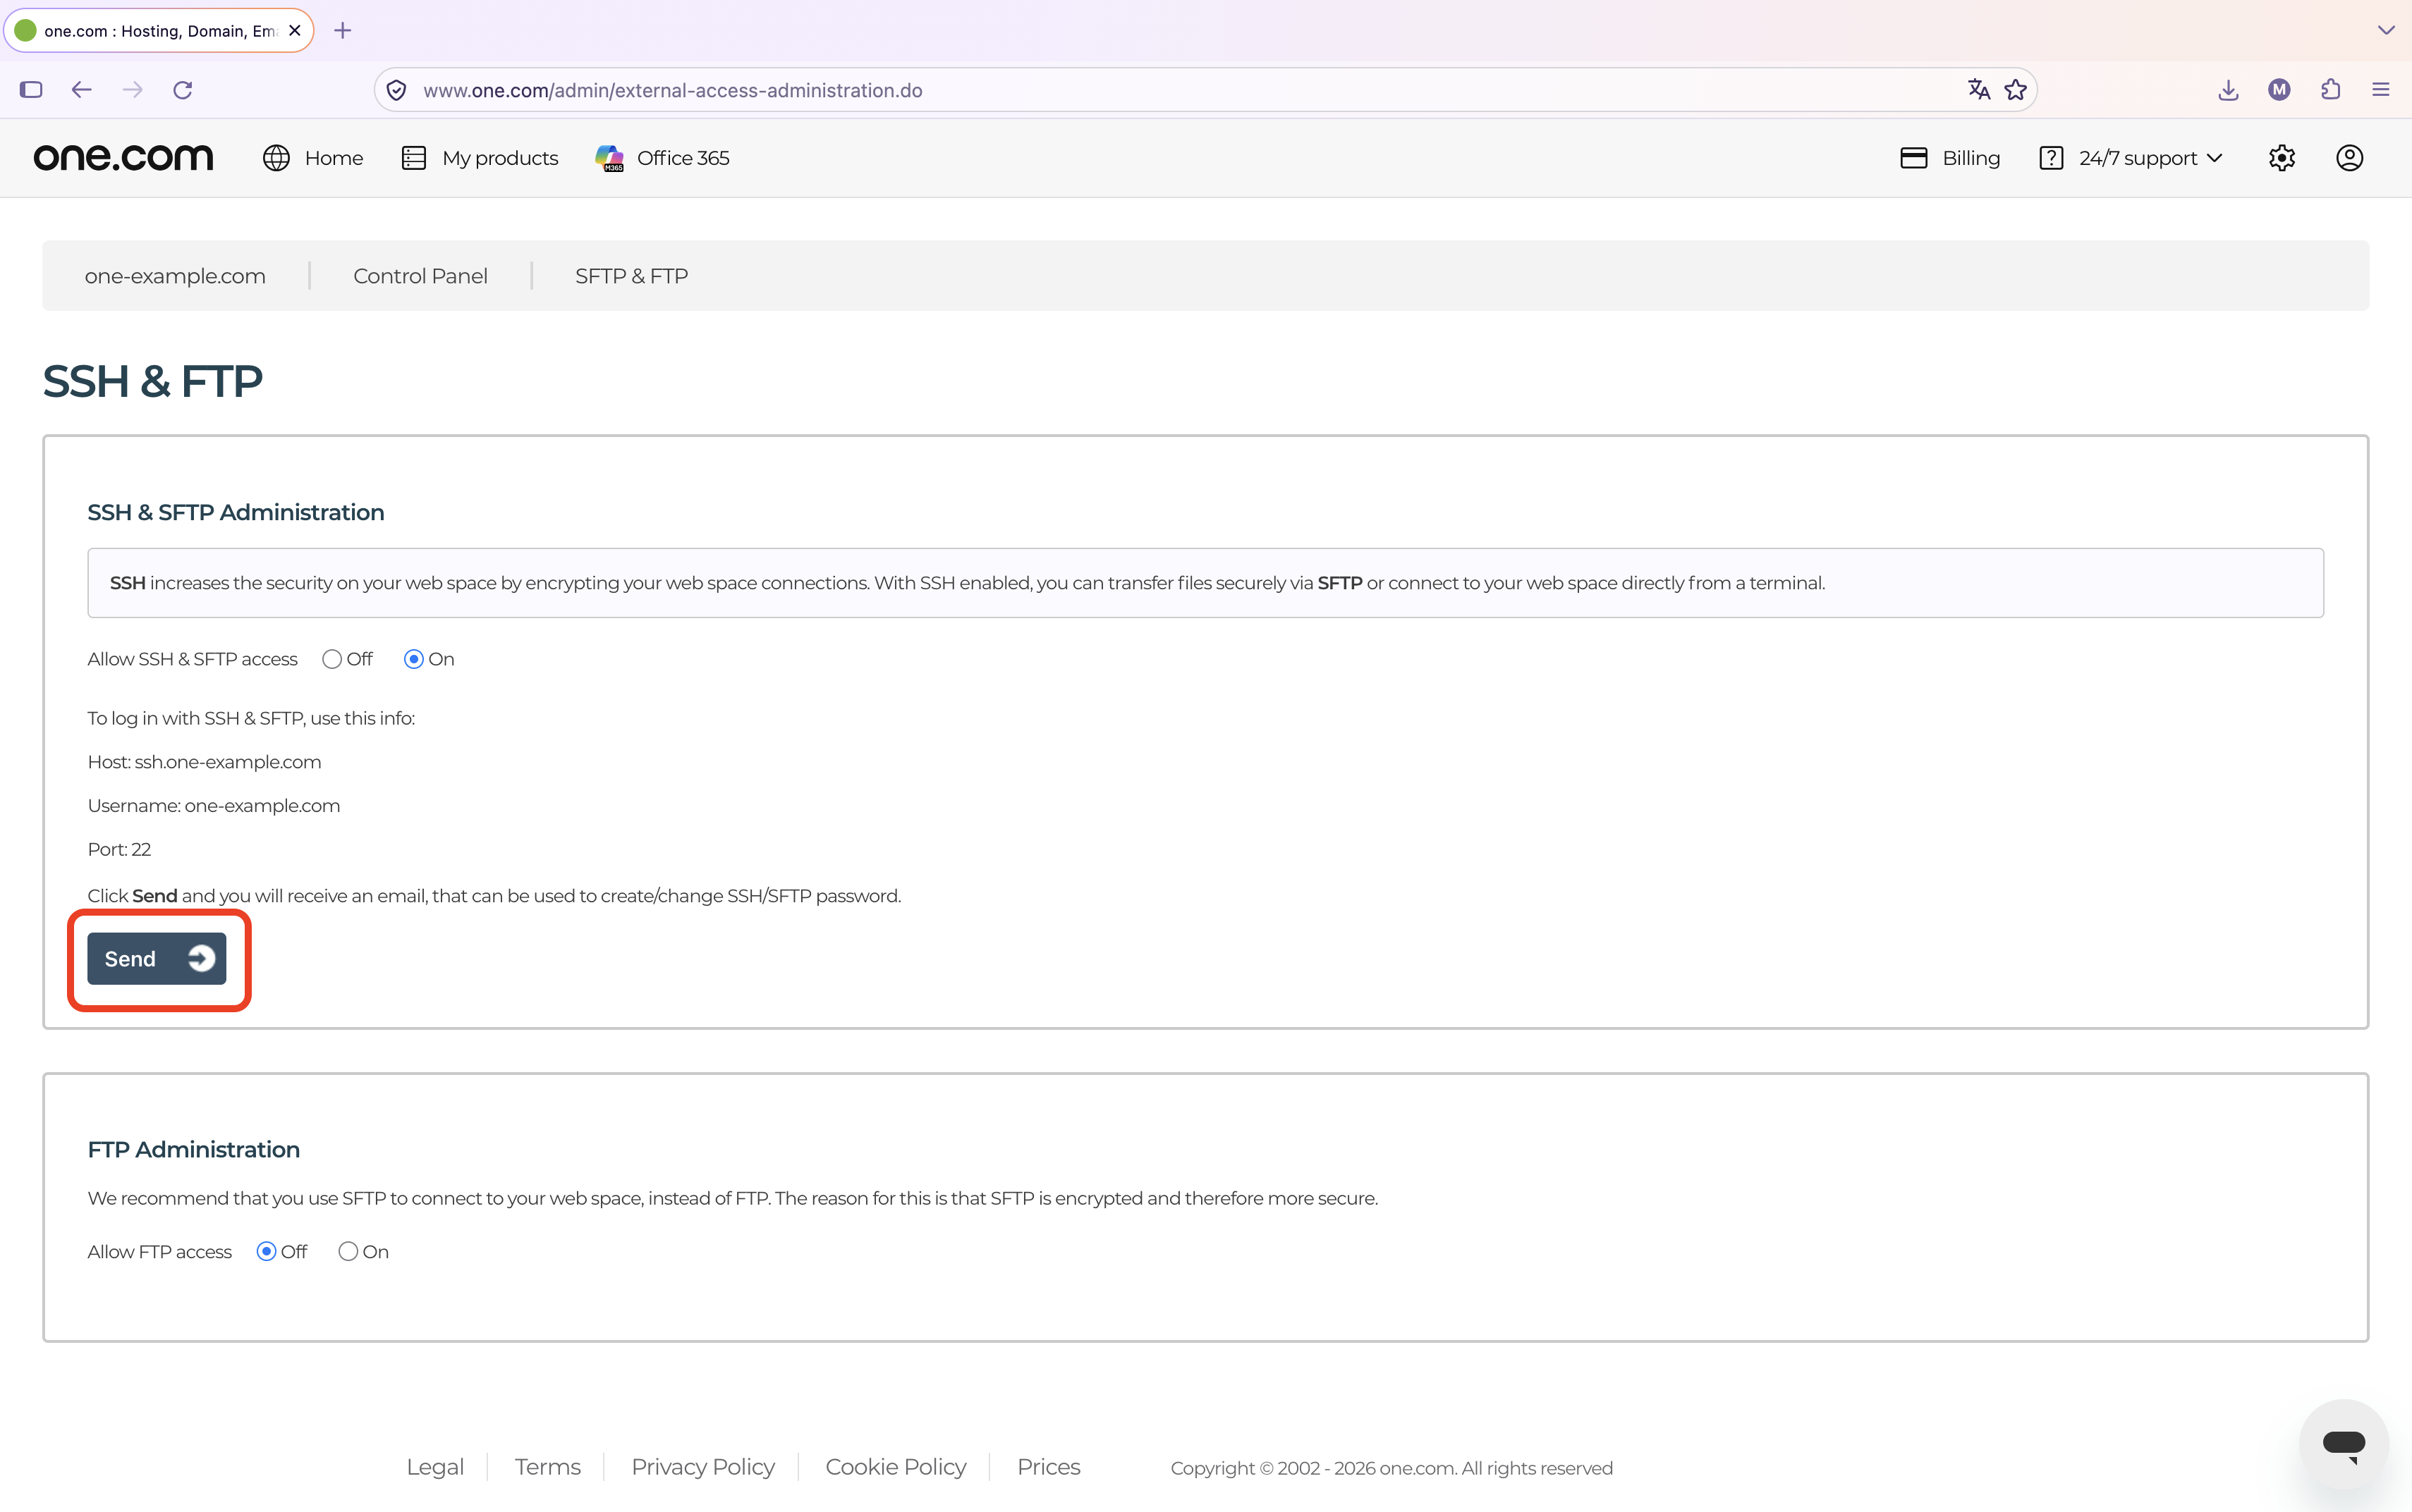2412x1512 pixels.
Task: Open the browser hamburger menu
Action: point(2381,90)
